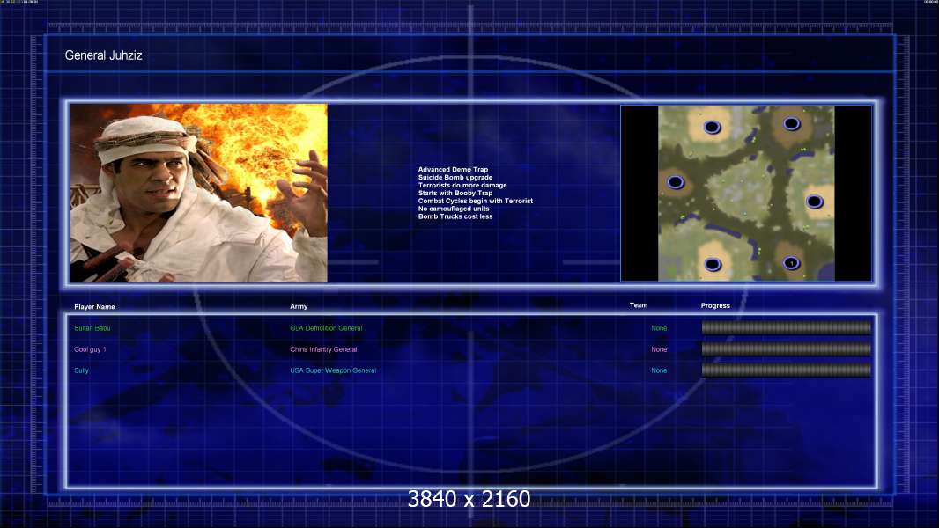939x528 pixels.
Task: Click the Army column header
Action: click(299, 306)
